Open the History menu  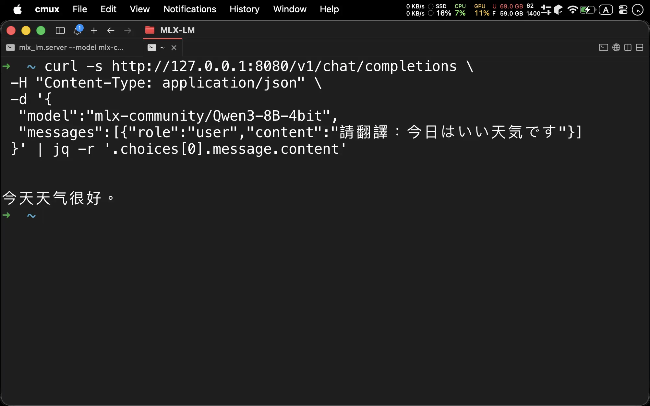[245, 9]
